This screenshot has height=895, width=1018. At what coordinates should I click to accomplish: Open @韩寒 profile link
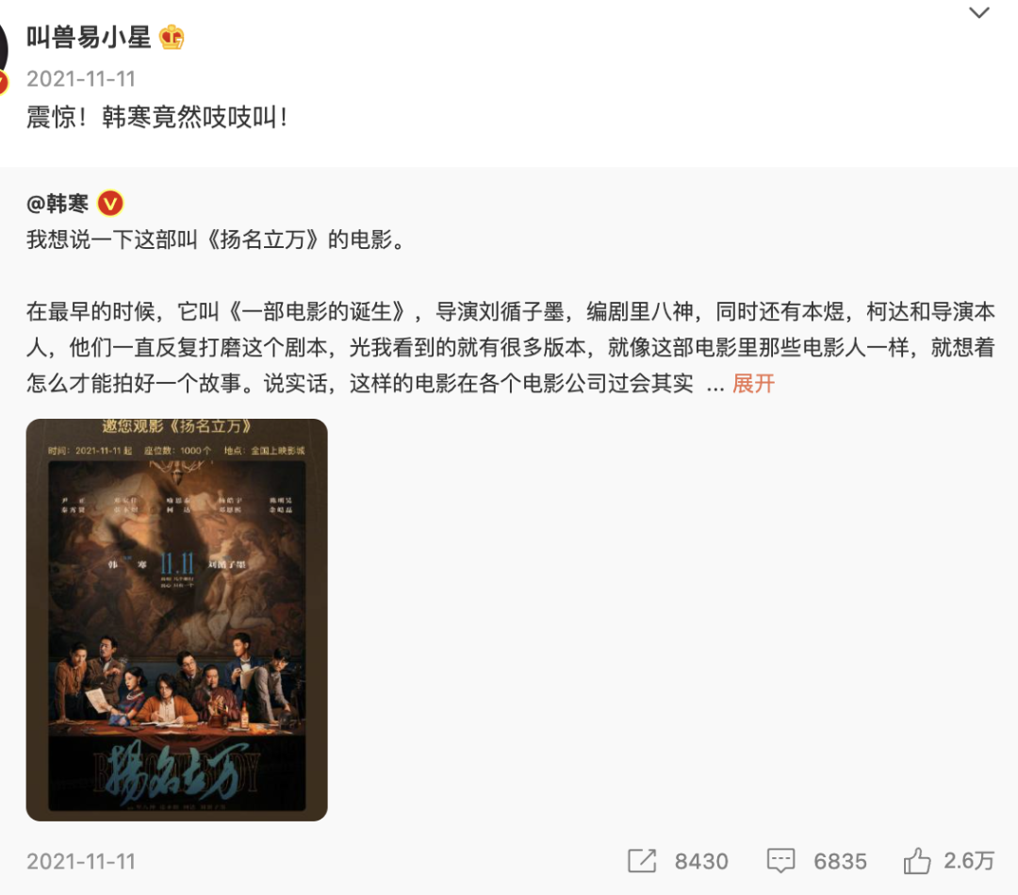[x=57, y=204]
